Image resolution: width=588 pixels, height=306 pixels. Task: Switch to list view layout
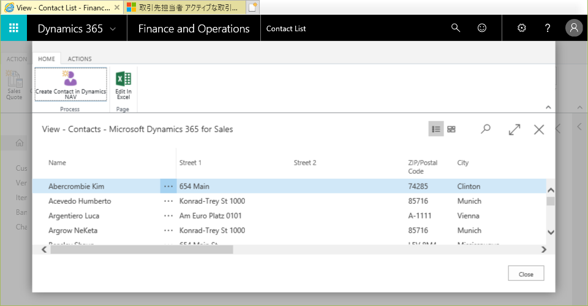[435, 129]
